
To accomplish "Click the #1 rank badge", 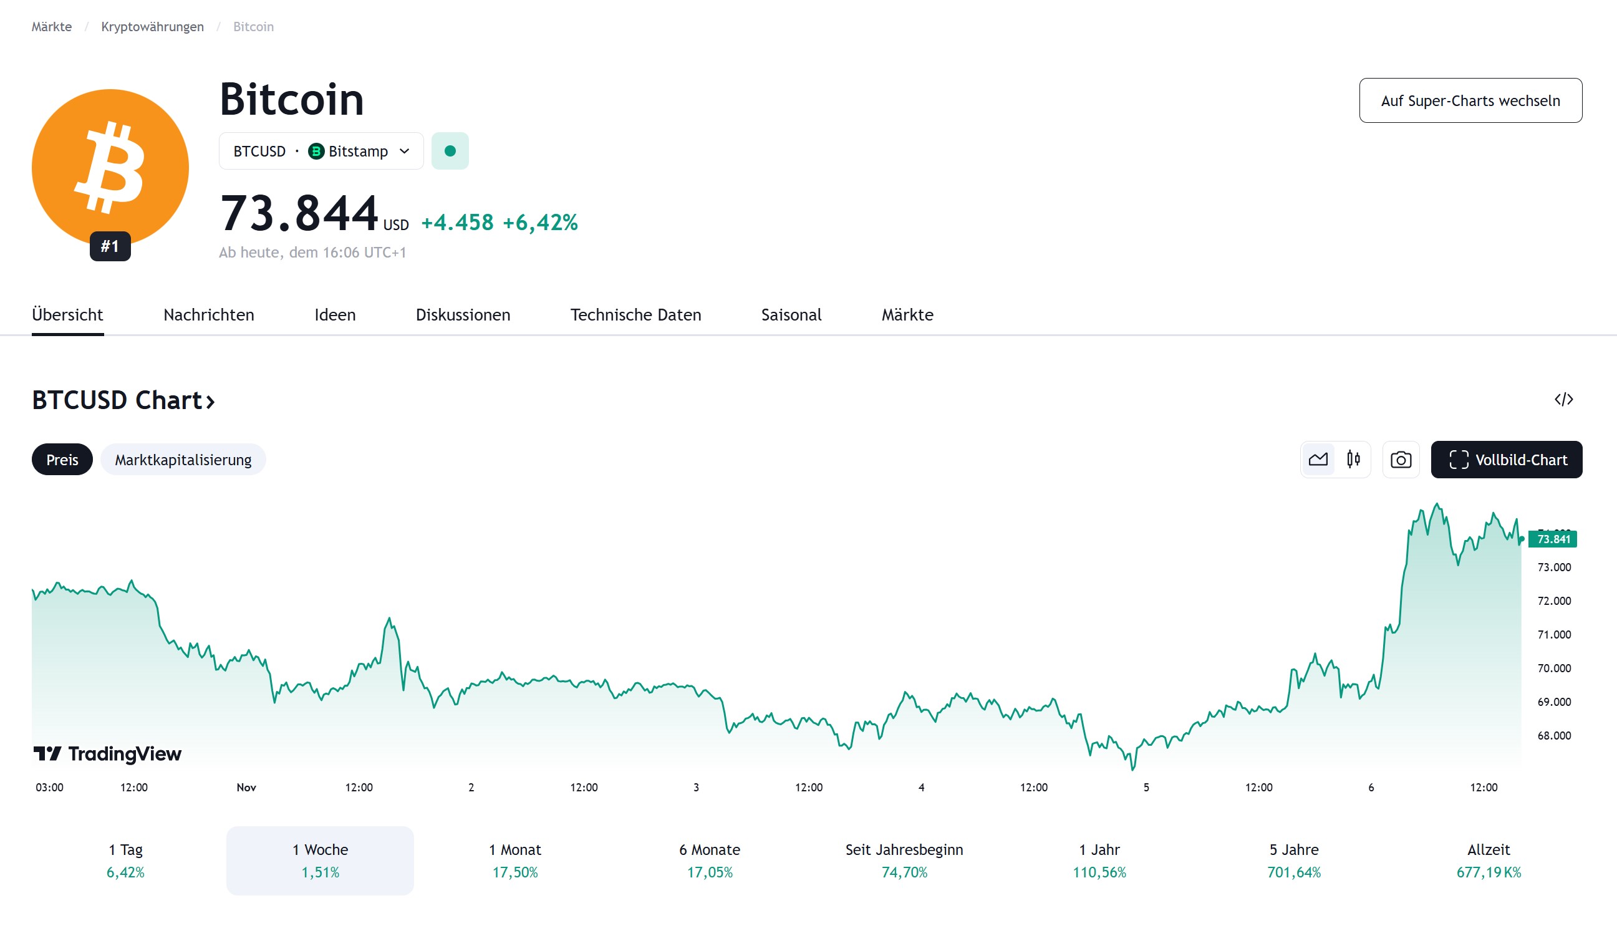I will (110, 246).
